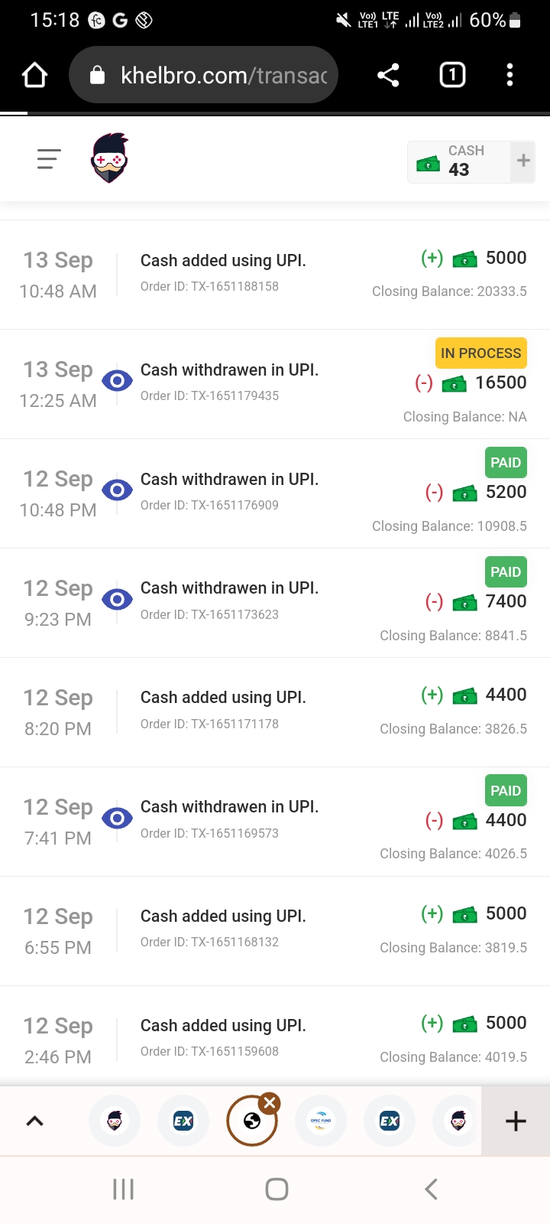550x1224 pixels.
Task: Open browser three-dot options menu
Action: pyautogui.click(x=510, y=75)
